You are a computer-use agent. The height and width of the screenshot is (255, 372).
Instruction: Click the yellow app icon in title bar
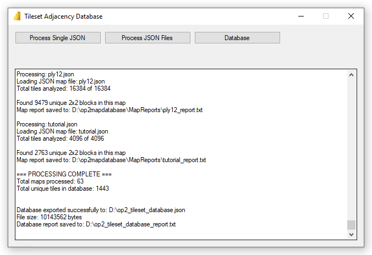click(x=17, y=16)
